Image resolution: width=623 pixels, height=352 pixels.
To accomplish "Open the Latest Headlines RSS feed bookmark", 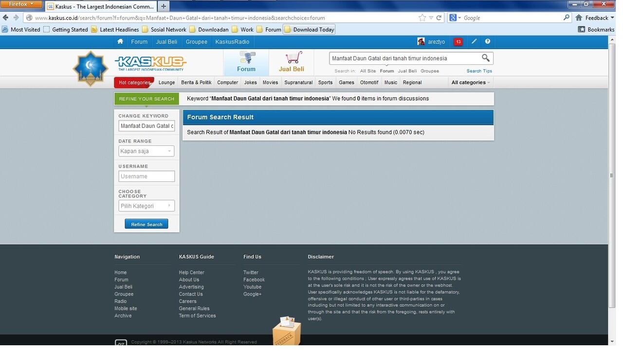I will click(x=115, y=30).
